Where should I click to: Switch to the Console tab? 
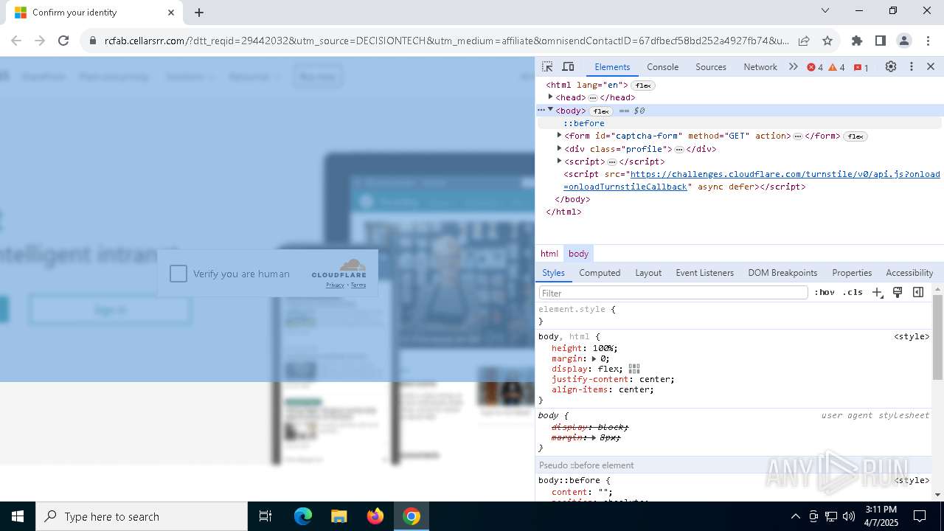662,67
